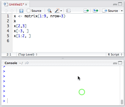The height and width of the screenshot is (107, 125).
Task: Click the console input prompt line
Action: click(x=61, y=101)
